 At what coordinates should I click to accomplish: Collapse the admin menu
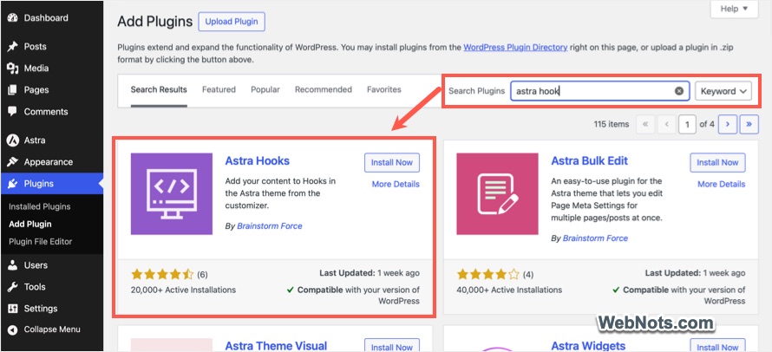pyautogui.click(x=51, y=329)
